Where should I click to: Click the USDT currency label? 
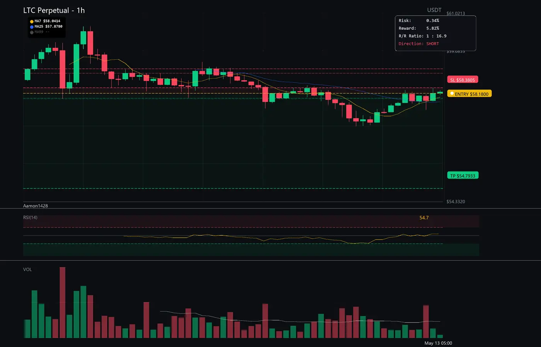tap(434, 10)
